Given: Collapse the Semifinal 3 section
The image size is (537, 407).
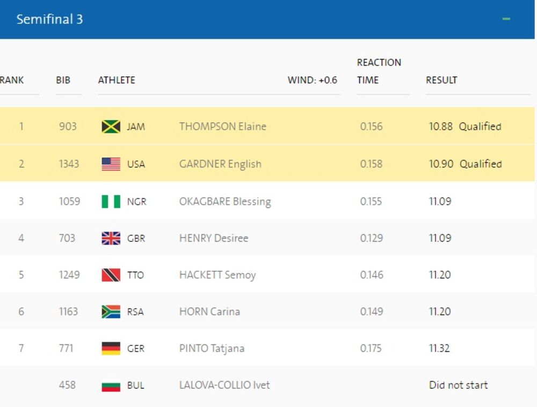Looking at the screenshot, I should pyautogui.click(x=506, y=19).
